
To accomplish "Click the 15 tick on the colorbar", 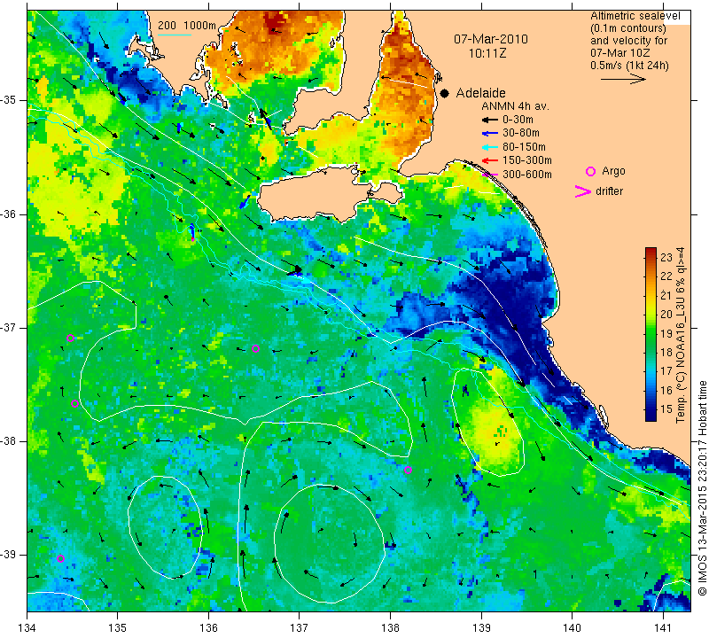I will 666,409.
